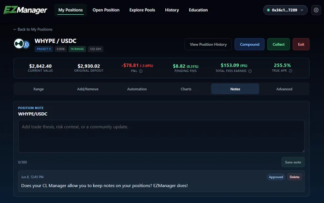This screenshot has width=324, height=203.
Task: Open the settings gear icon
Action: coord(316,10)
